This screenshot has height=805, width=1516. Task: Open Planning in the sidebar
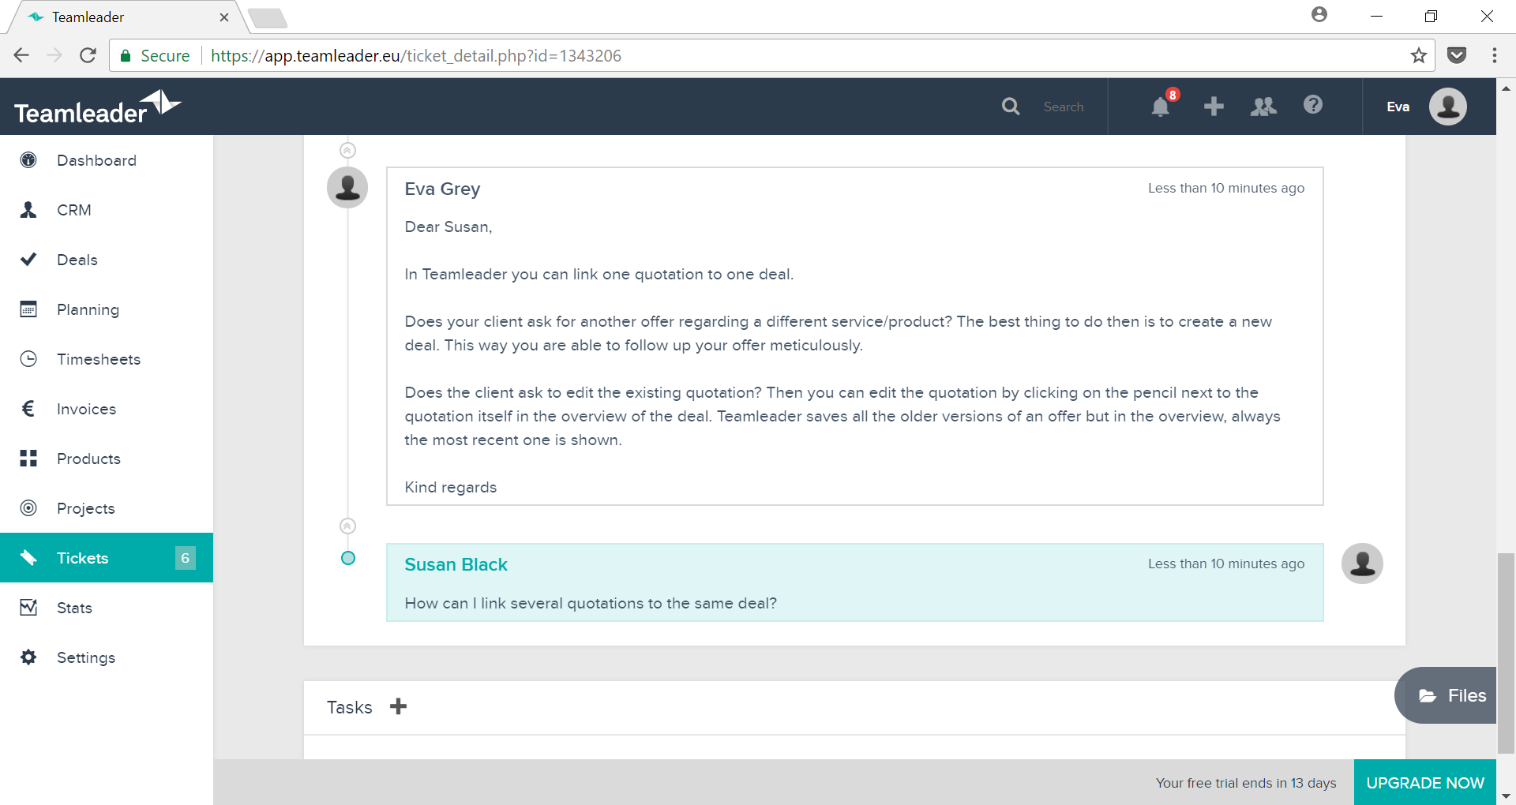pyautogui.click(x=107, y=309)
